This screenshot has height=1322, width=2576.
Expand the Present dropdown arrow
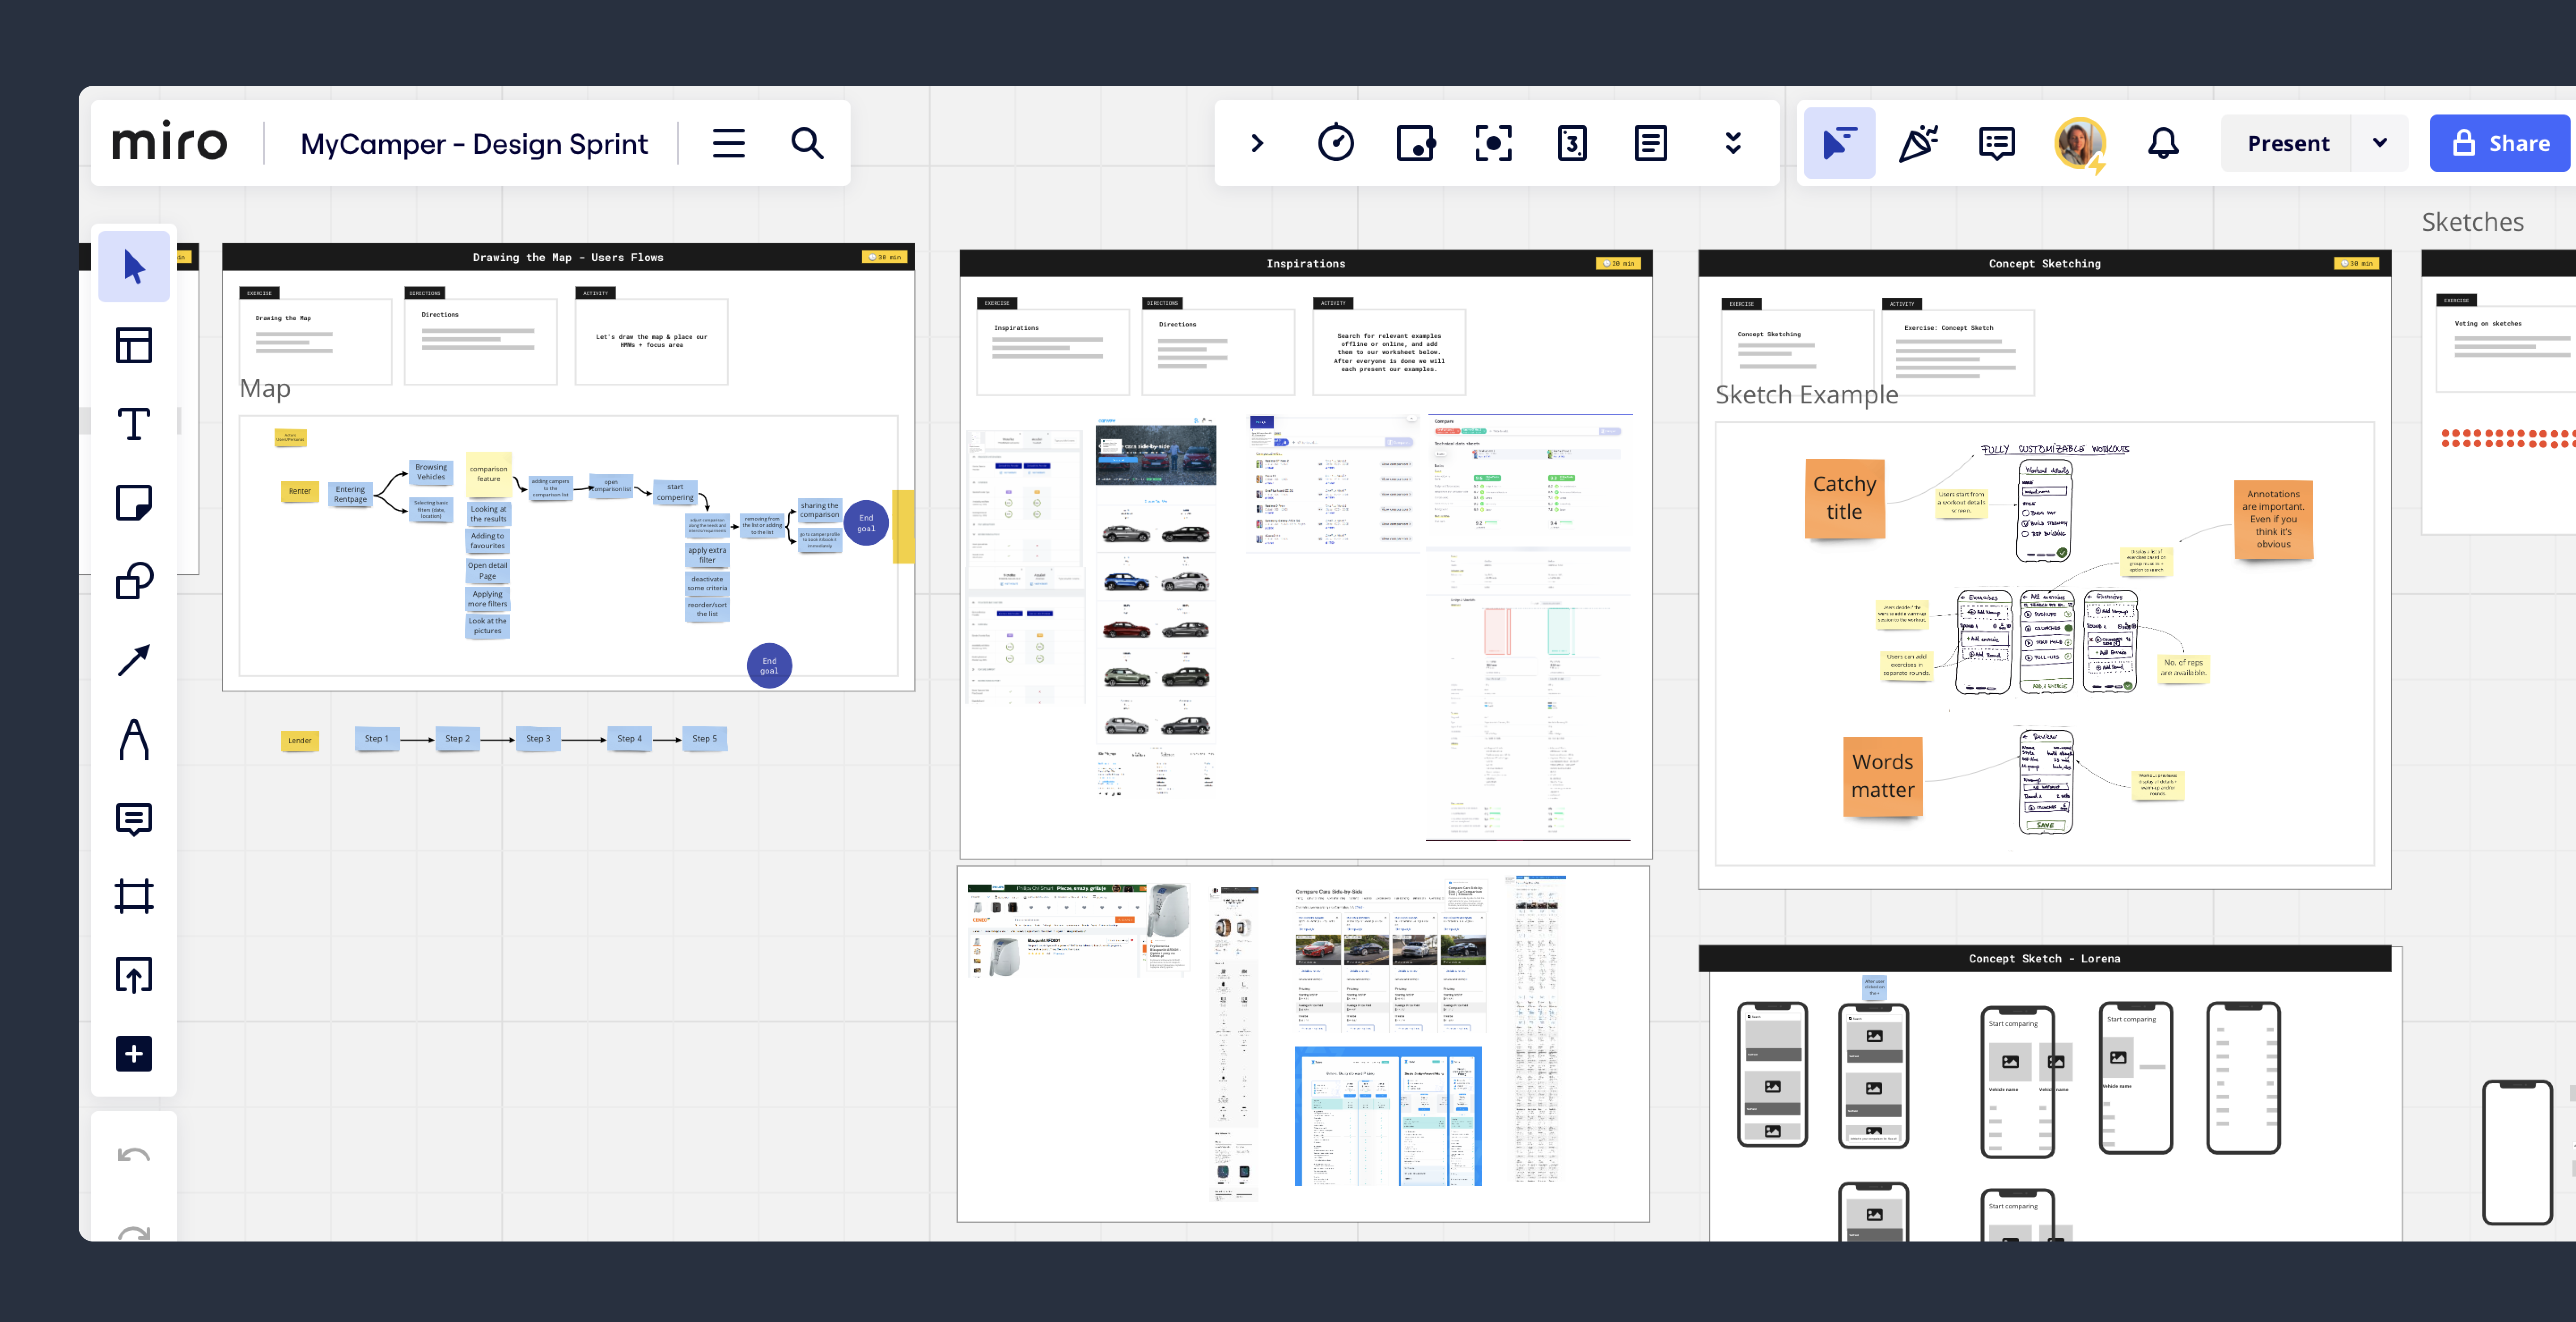click(x=2380, y=143)
